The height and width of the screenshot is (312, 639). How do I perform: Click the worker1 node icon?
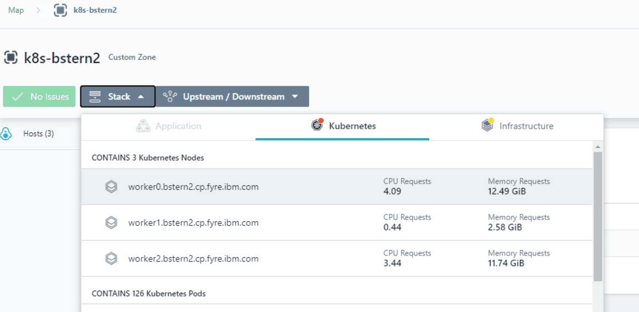click(111, 223)
